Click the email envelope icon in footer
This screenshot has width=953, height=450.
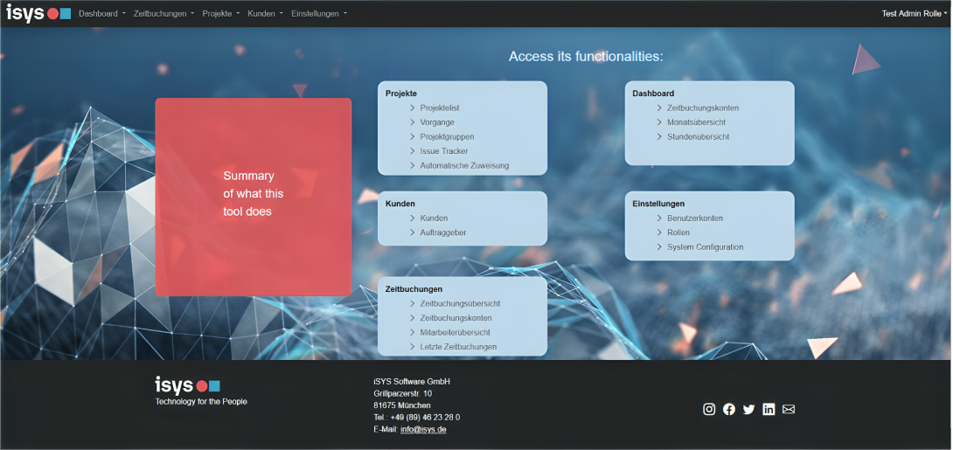coord(789,409)
